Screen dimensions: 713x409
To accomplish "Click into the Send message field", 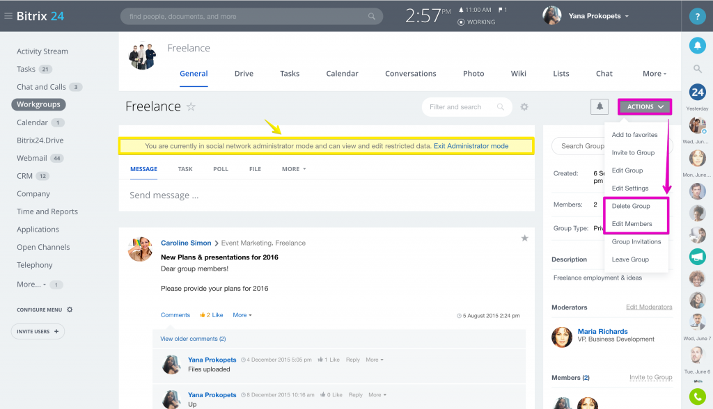I will pyautogui.click(x=327, y=195).
